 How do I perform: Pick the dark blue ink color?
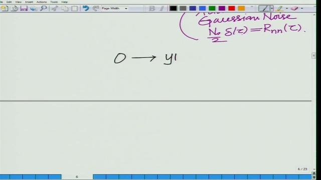tap(193, 8)
